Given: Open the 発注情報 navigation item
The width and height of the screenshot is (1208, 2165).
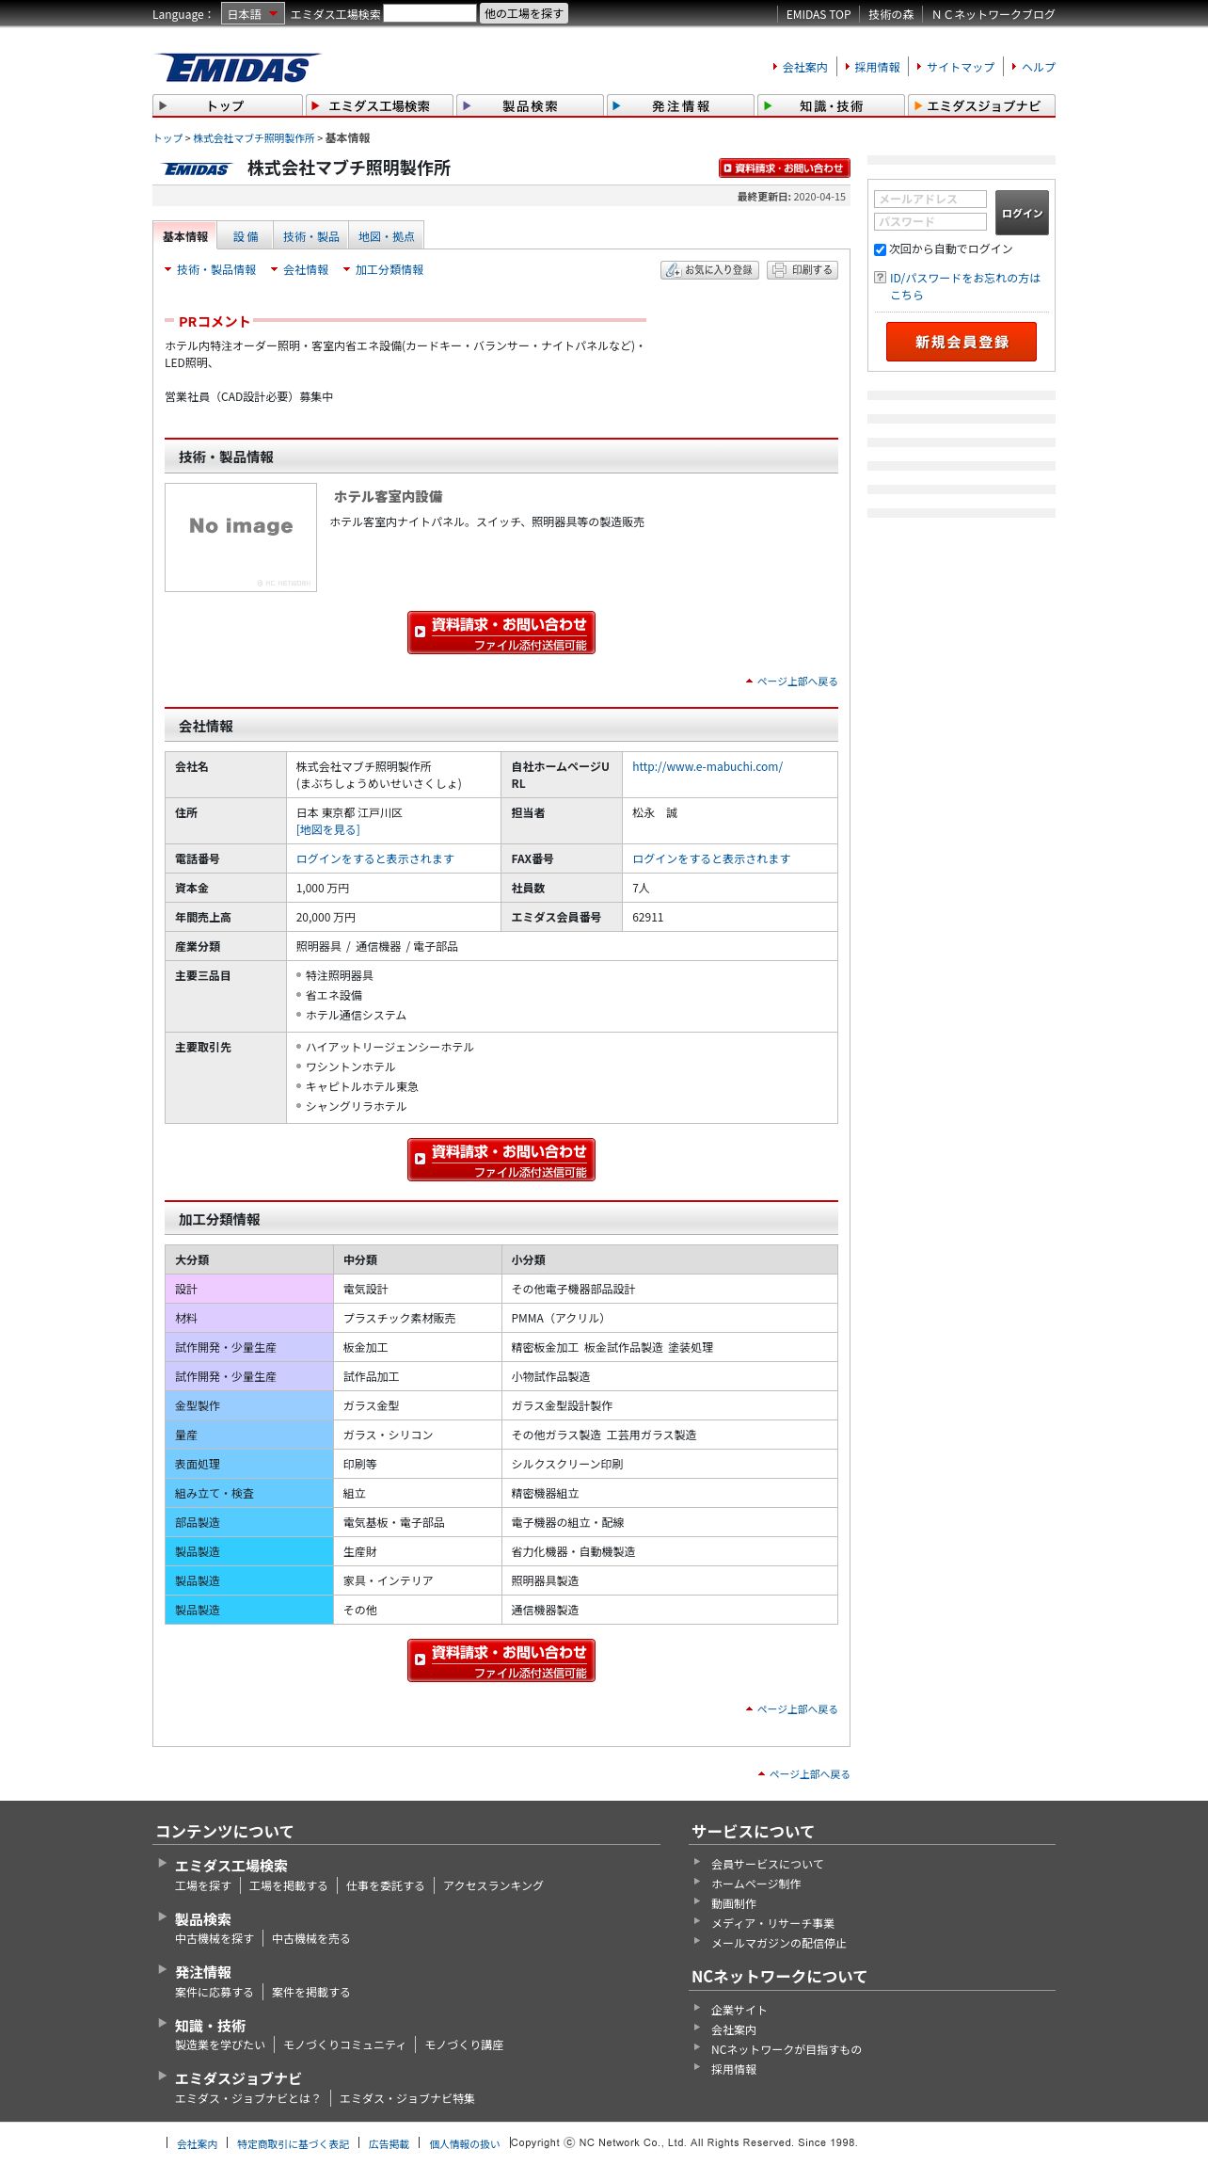Looking at the screenshot, I should 680,105.
